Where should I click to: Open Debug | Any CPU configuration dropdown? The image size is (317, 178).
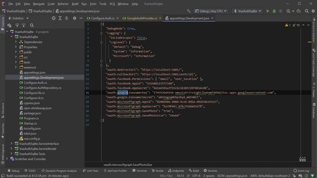tap(211, 11)
